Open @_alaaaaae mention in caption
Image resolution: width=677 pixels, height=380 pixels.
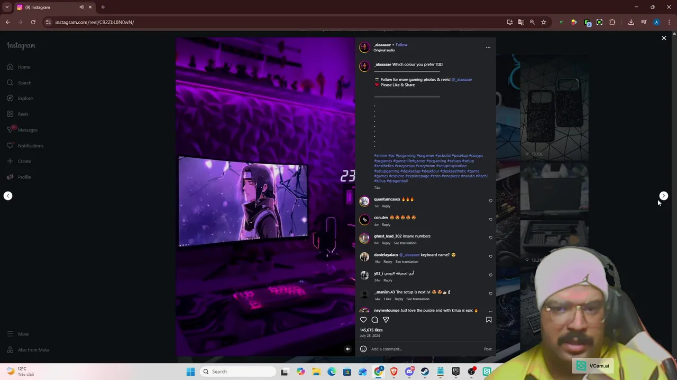point(462,80)
